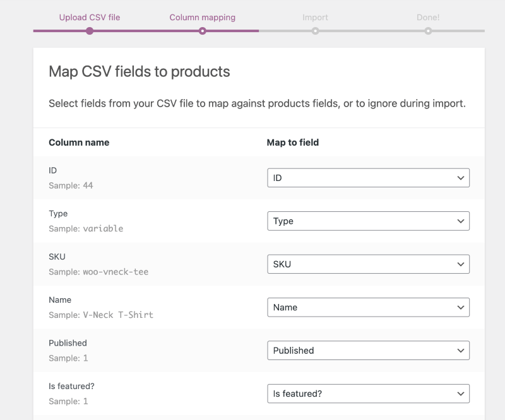Click the Column mapping progress dot
The image size is (505, 420).
(x=202, y=31)
